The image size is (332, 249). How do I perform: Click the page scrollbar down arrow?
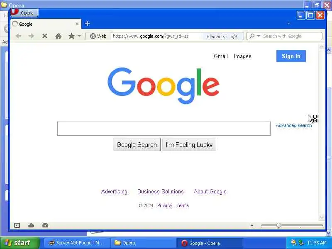pyautogui.click(x=322, y=217)
